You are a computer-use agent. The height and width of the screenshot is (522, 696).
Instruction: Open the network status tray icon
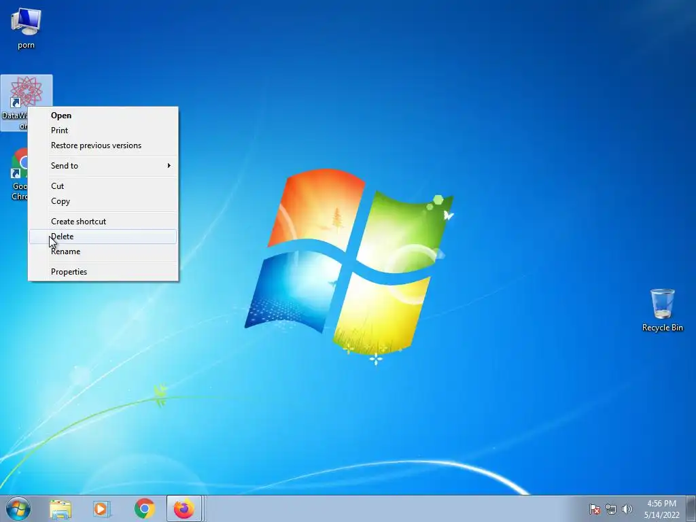[611, 509]
